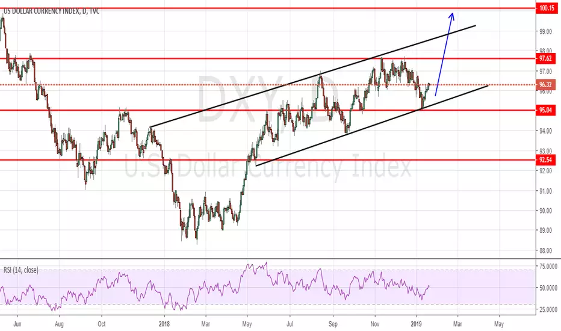Image resolution: width=561 pixels, height=331 pixels.
Task: Select the 94.00 price axis value
Action: (x=545, y=131)
